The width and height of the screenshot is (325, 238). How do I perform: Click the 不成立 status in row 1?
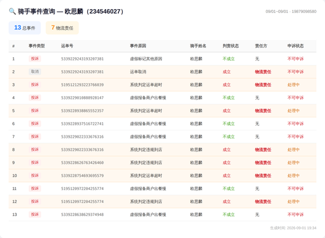click(x=229, y=59)
